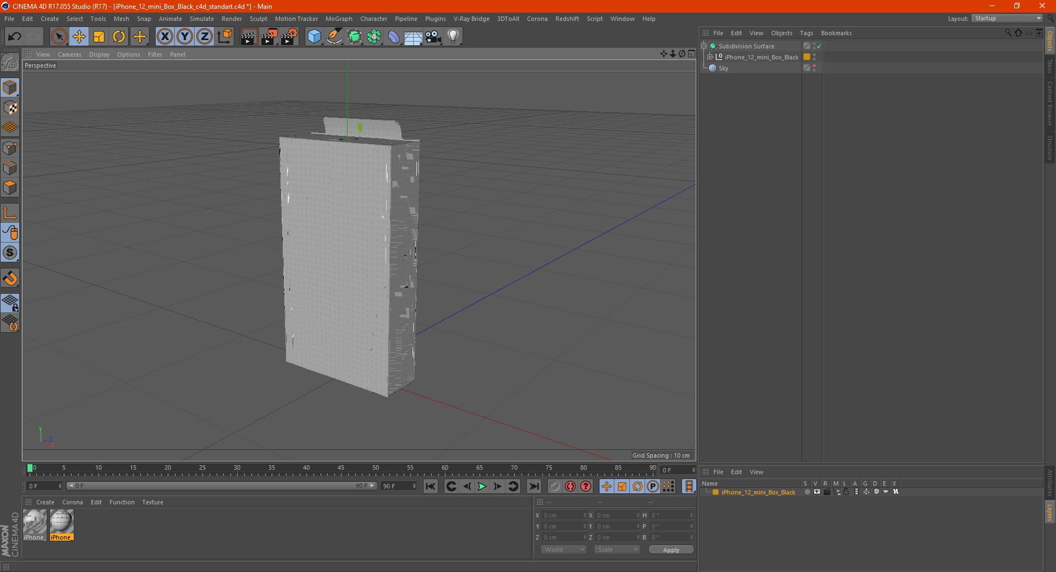Image resolution: width=1056 pixels, height=572 pixels.
Task: Toggle Z axis lock
Action: click(205, 37)
